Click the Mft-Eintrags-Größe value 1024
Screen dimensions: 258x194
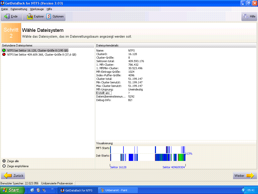tap(131, 72)
